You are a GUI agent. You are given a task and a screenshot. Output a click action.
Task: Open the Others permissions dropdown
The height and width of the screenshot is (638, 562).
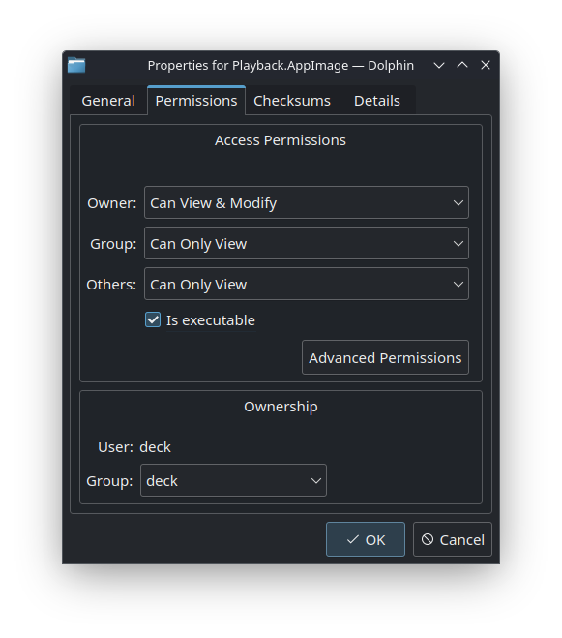click(x=307, y=284)
